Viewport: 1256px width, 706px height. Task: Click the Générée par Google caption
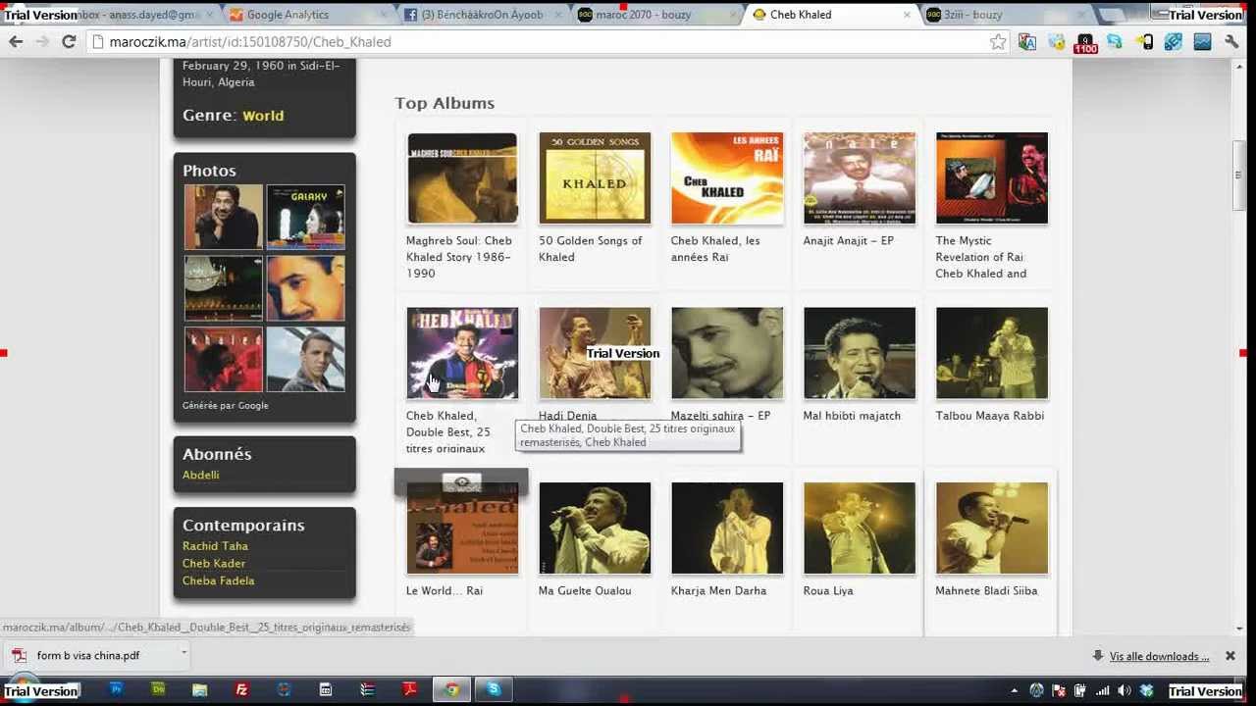pos(226,406)
